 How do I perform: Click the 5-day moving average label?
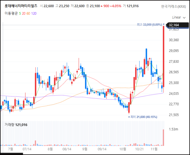[20, 13]
